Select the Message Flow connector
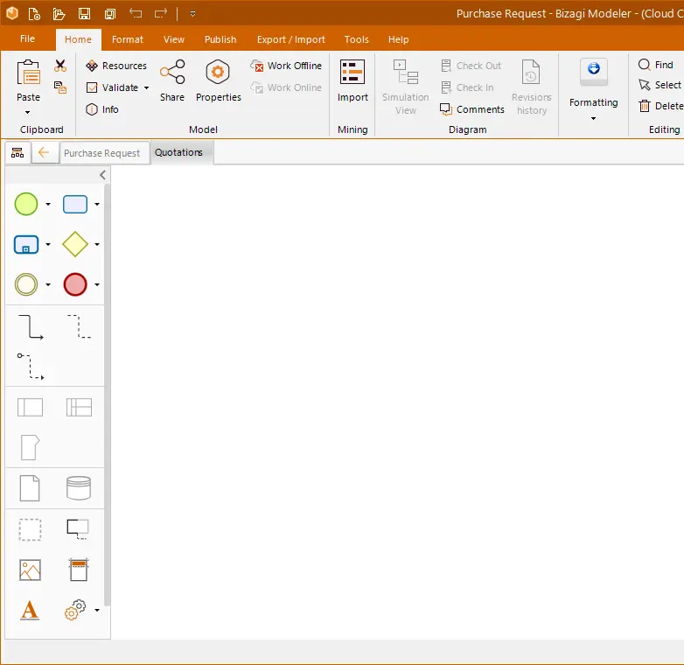The height and width of the screenshot is (665, 684). pyautogui.click(x=30, y=367)
